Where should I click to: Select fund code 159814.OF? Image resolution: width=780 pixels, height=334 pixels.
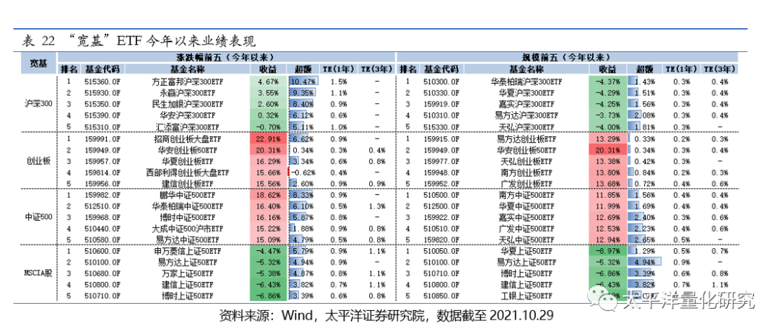[x=102, y=172]
